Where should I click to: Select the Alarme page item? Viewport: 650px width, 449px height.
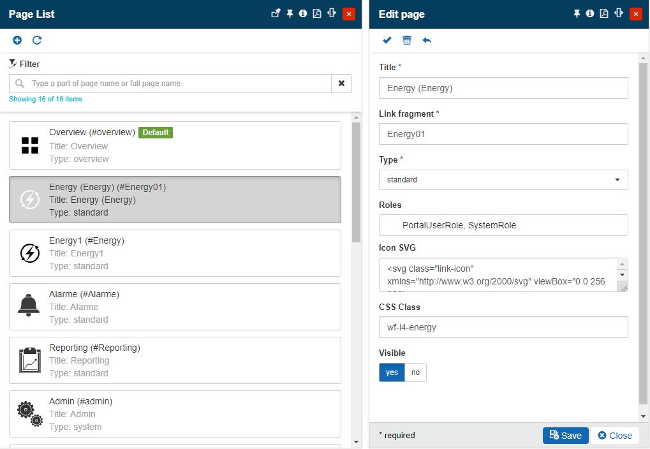[175, 307]
